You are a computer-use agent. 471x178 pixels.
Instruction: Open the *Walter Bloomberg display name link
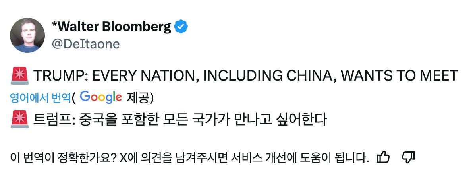click(x=112, y=27)
